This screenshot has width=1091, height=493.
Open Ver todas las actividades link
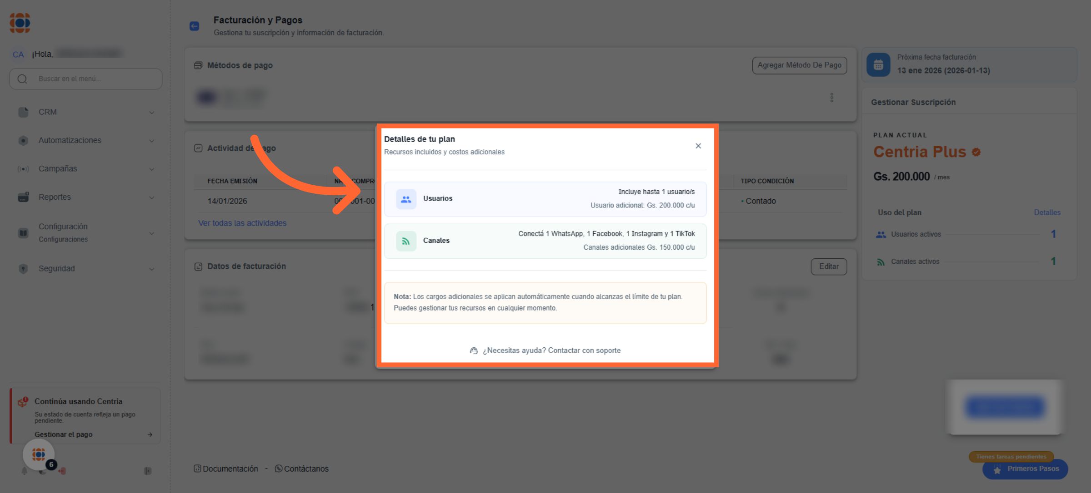(242, 223)
